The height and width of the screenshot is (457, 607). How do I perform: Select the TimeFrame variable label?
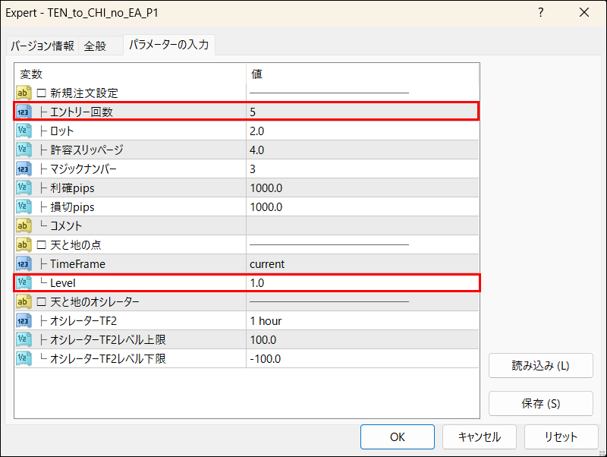pos(78,263)
